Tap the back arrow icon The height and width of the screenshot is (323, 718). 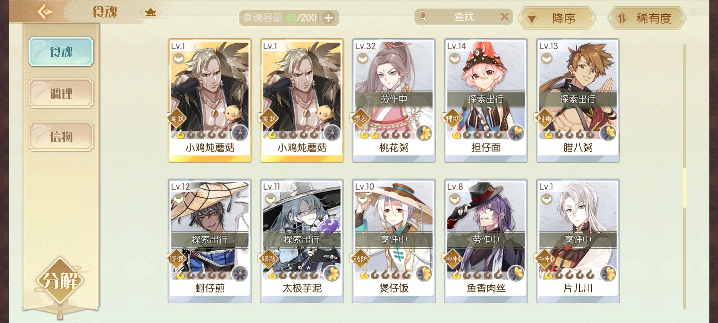[45, 12]
